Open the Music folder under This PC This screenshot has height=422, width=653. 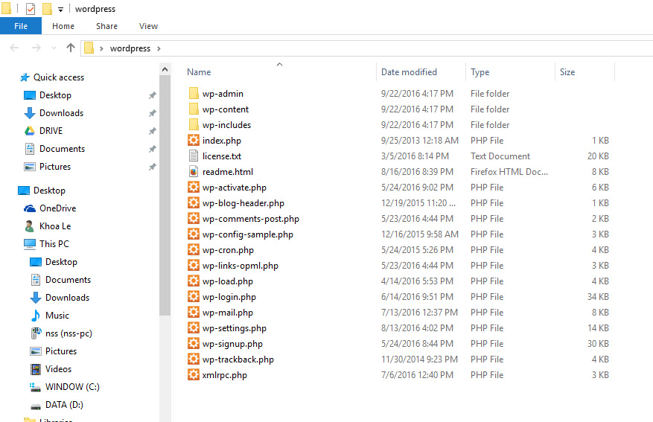coord(57,316)
